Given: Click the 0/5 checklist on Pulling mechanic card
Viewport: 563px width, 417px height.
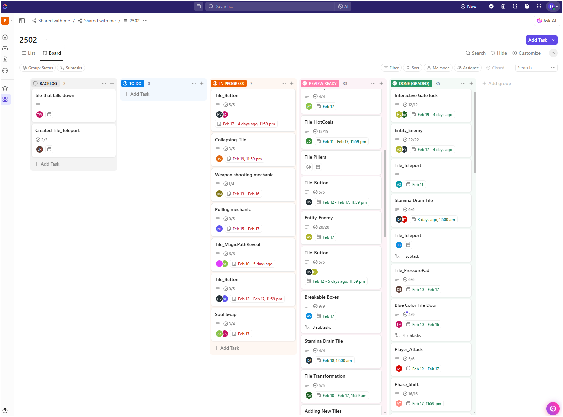Looking at the screenshot, I should coord(229,219).
